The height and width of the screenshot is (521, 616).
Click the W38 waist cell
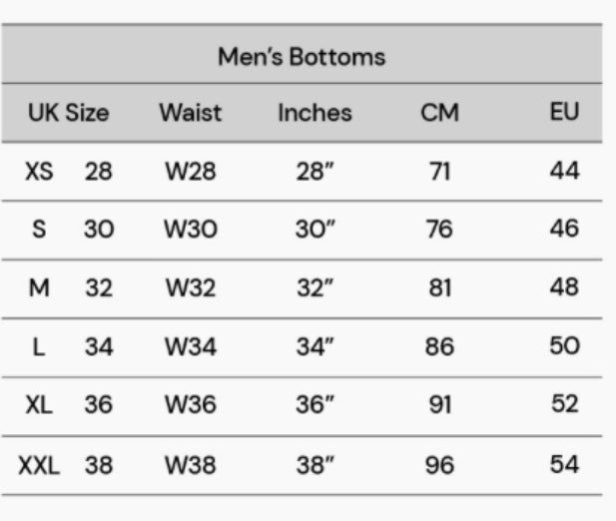pyautogui.click(x=190, y=465)
